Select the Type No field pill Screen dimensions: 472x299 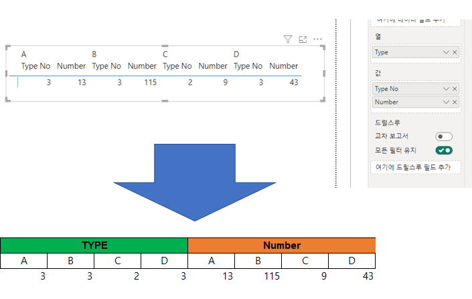pos(415,89)
